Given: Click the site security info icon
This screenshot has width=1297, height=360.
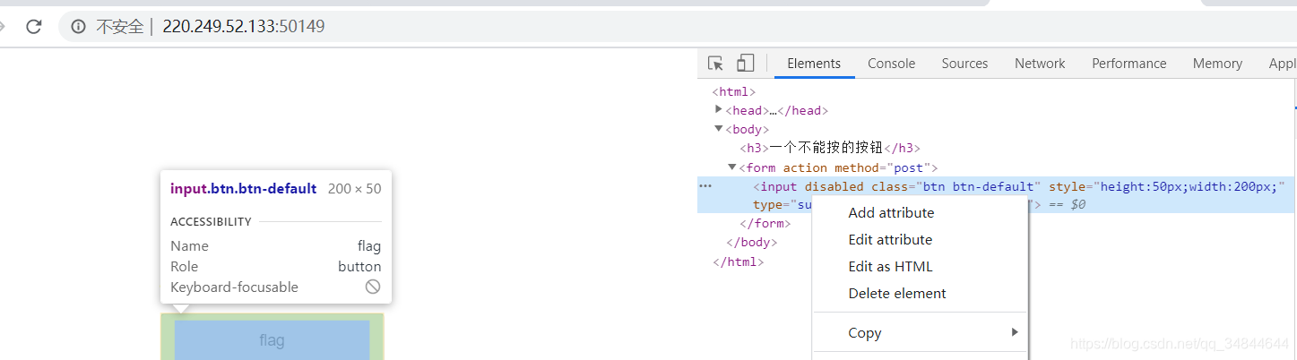Looking at the screenshot, I should coord(79,27).
